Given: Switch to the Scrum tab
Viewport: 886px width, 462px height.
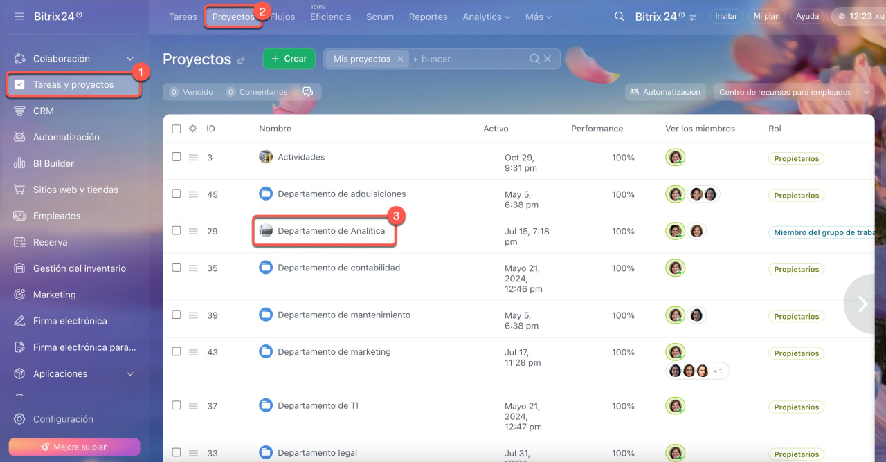Looking at the screenshot, I should (379, 17).
